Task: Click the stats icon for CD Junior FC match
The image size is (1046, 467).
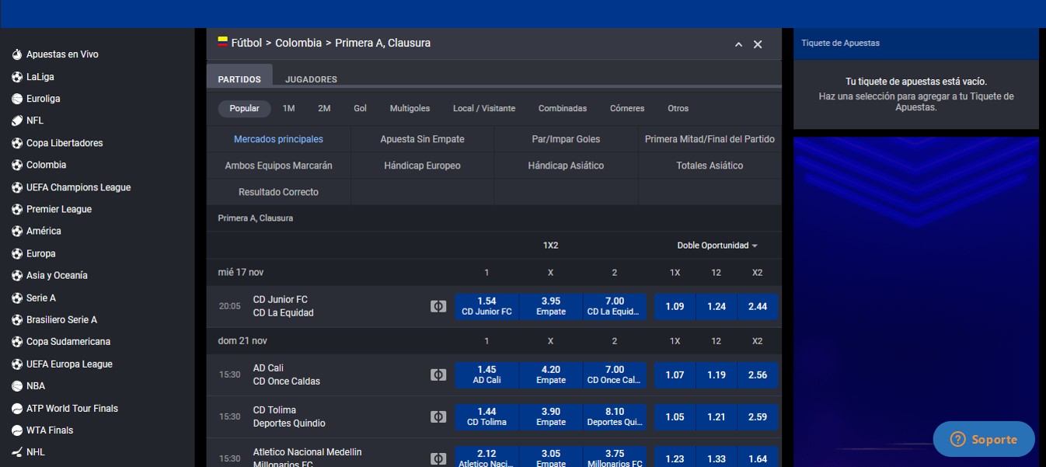Action: pyautogui.click(x=438, y=306)
